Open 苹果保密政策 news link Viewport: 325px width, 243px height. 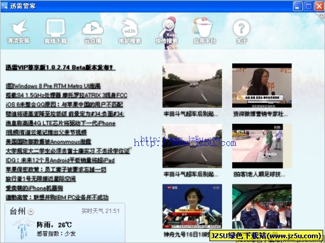[x=56, y=169]
